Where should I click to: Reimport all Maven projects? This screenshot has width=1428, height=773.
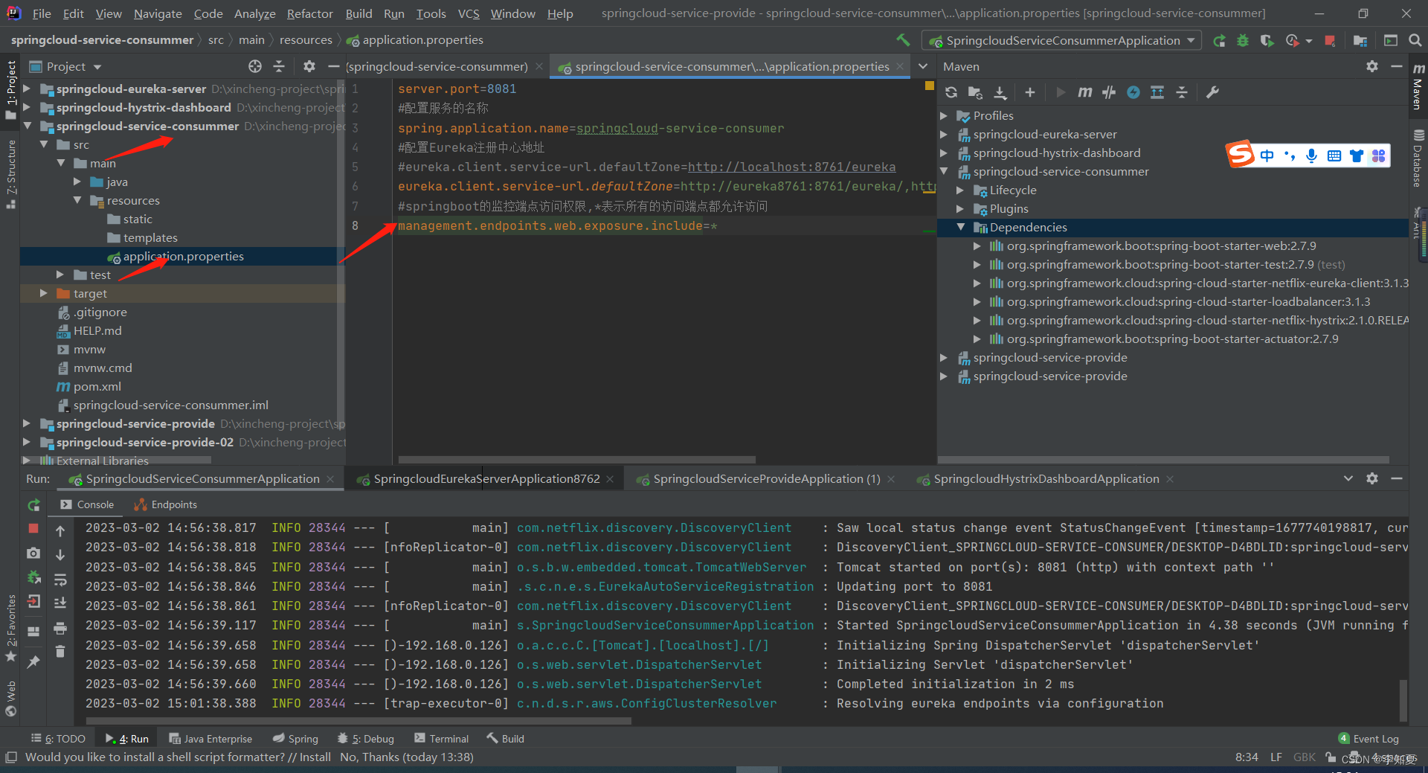point(951,92)
